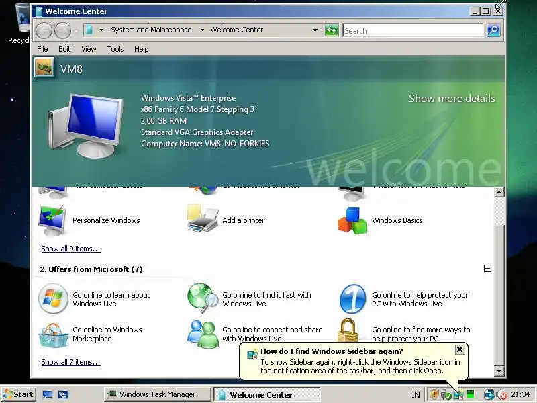Click Show more details link
The image size is (537, 403).
click(x=452, y=99)
